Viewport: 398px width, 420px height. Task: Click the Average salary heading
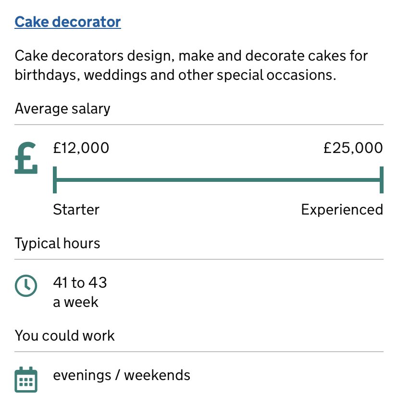[62, 109]
